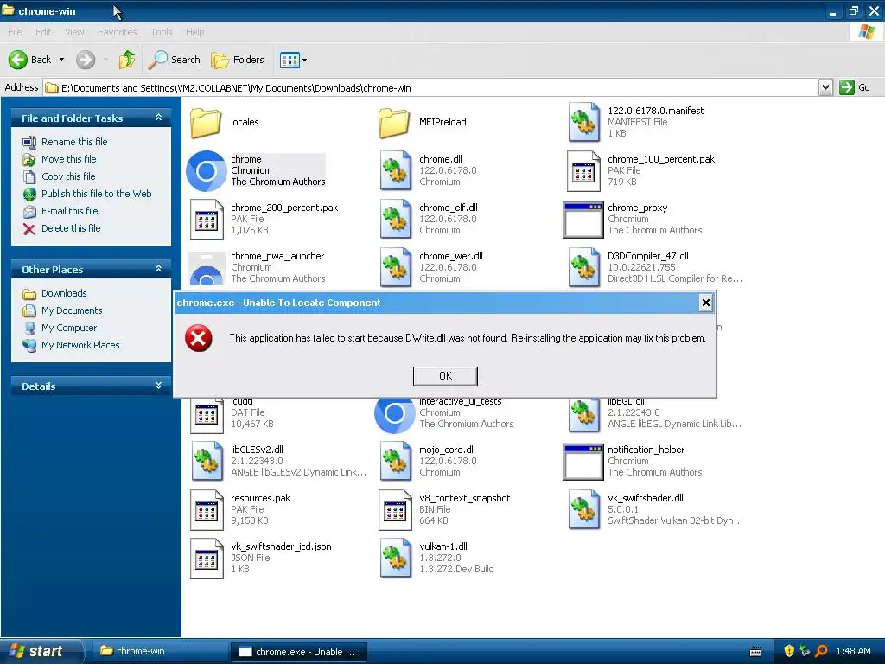Screen dimensions: 885x664
Task: Click Delete this file
Action: (71, 228)
